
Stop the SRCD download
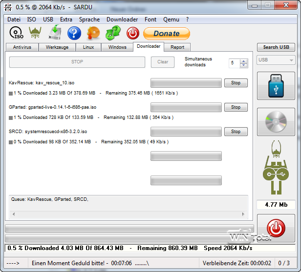pyautogui.click(x=236, y=132)
